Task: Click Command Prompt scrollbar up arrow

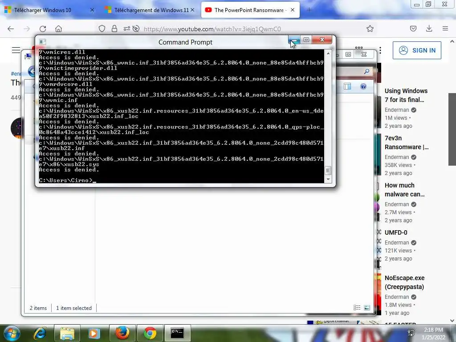Action: coord(328,53)
